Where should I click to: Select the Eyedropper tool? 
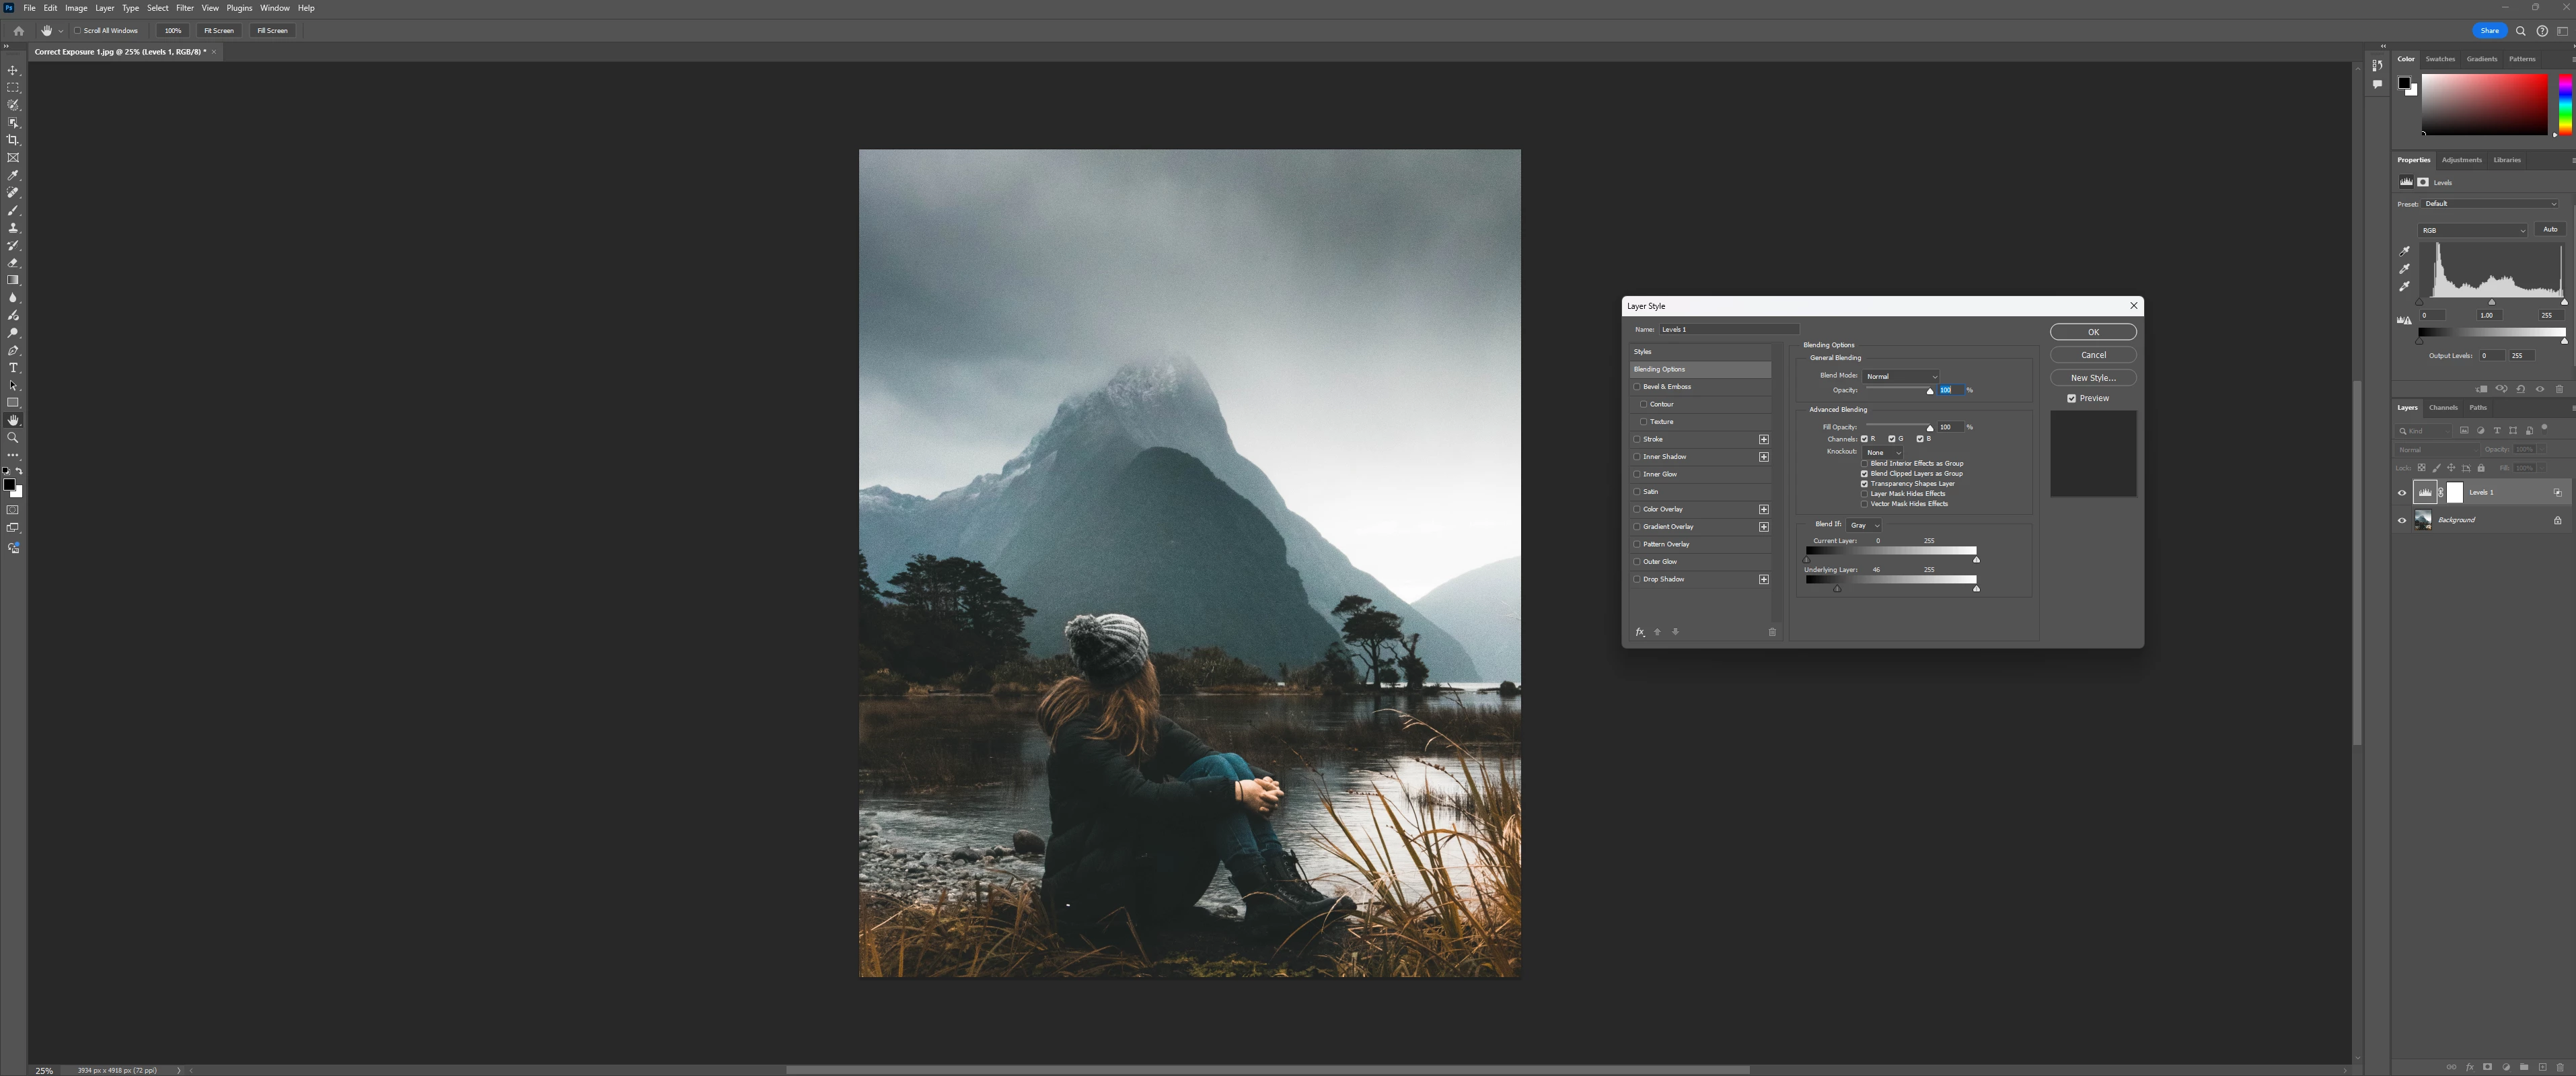13,175
